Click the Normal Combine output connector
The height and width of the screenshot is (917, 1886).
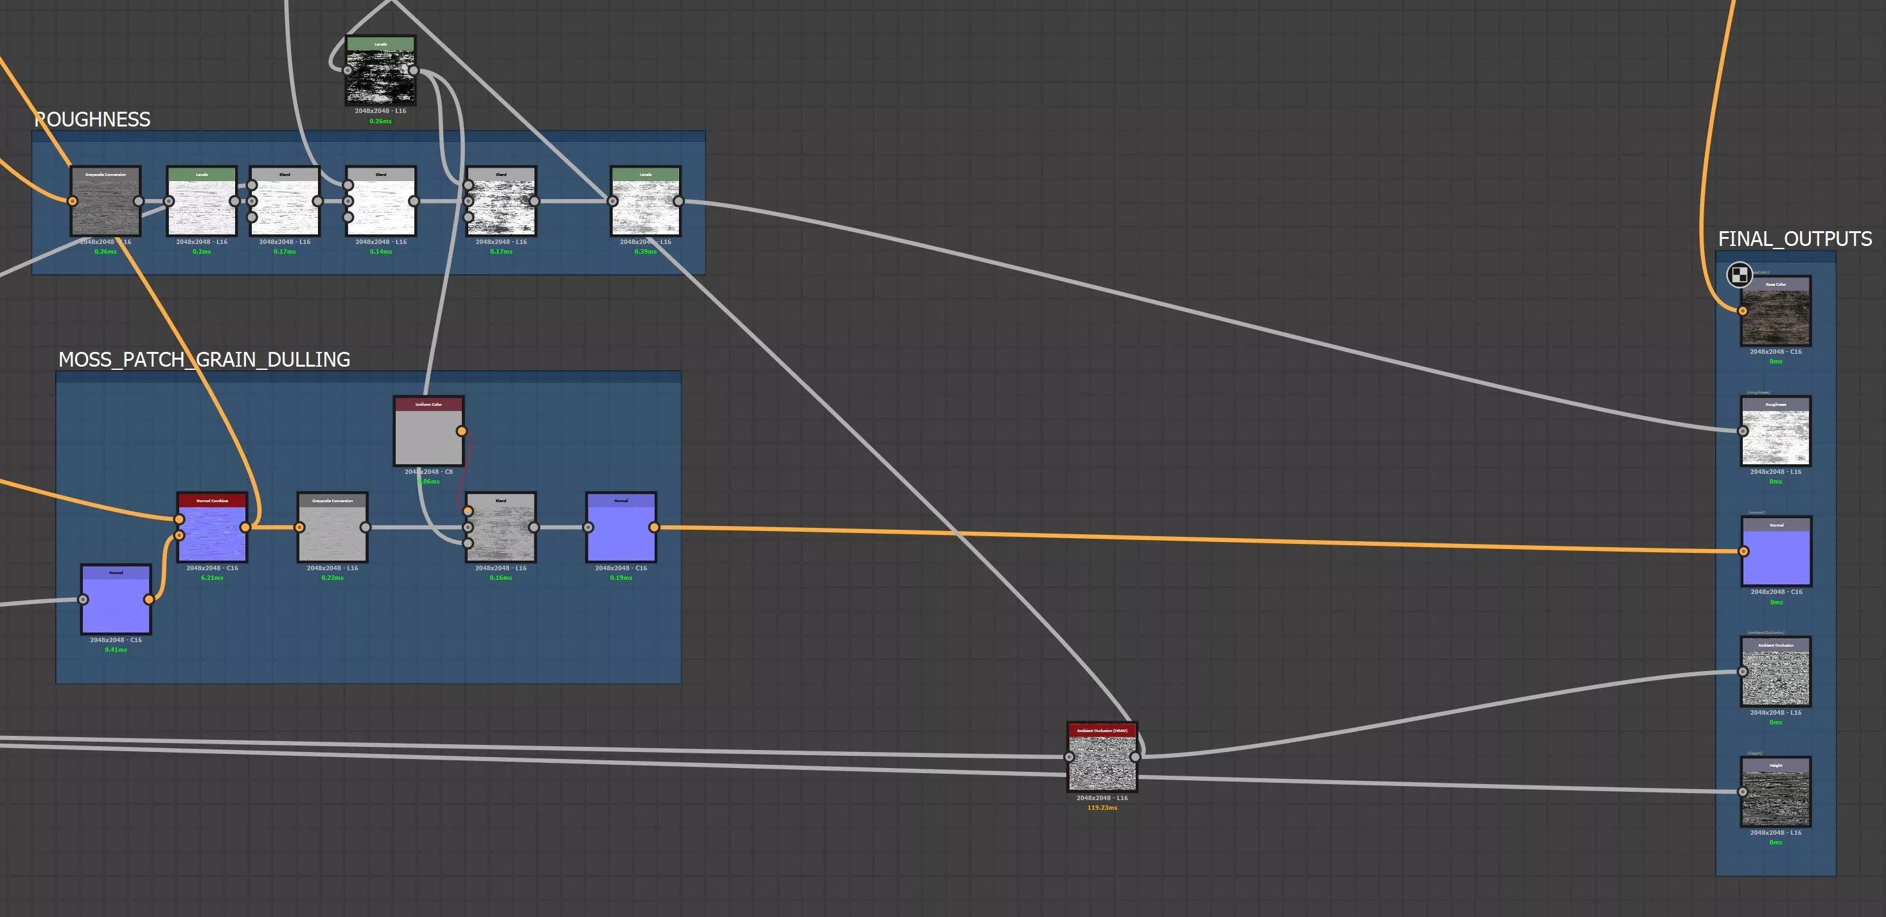click(x=245, y=527)
